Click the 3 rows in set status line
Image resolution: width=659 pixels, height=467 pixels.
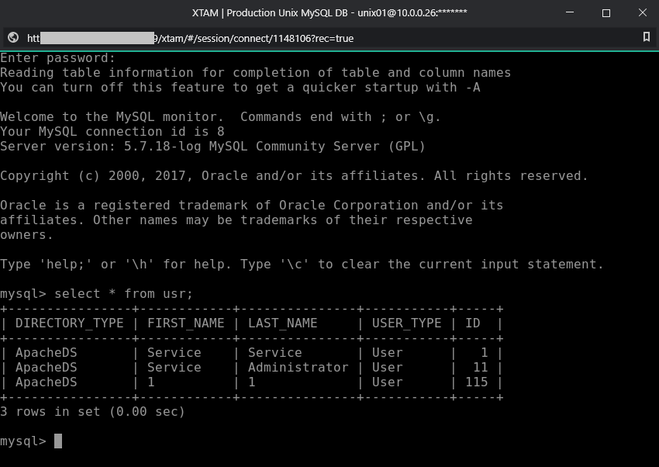pyautogui.click(x=91, y=411)
